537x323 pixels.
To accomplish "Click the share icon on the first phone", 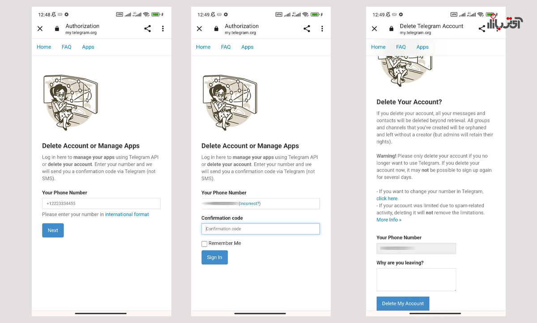I will pos(147,29).
